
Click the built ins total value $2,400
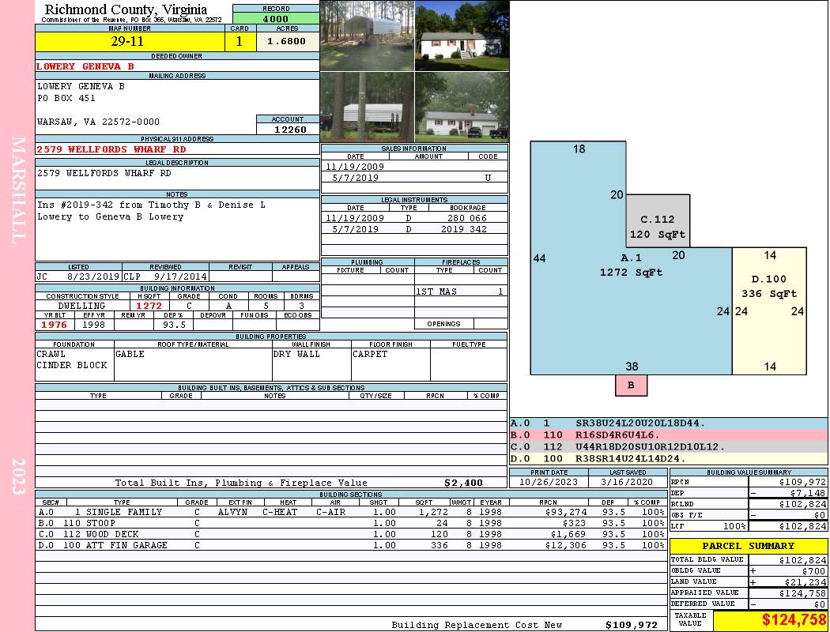pyautogui.click(x=463, y=483)
